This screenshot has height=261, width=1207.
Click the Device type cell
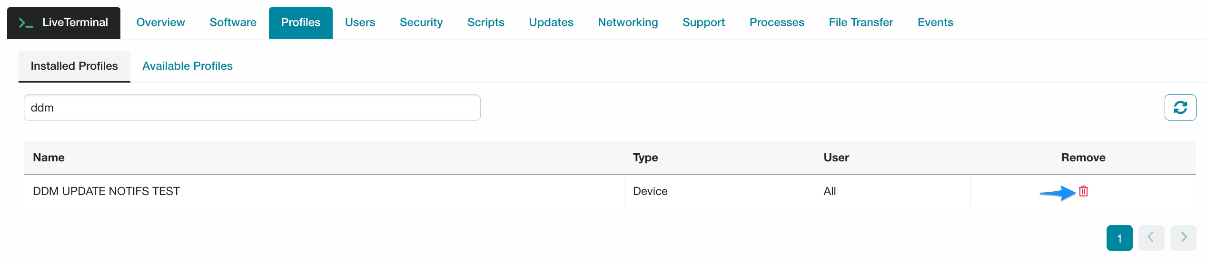click(719, 191)
